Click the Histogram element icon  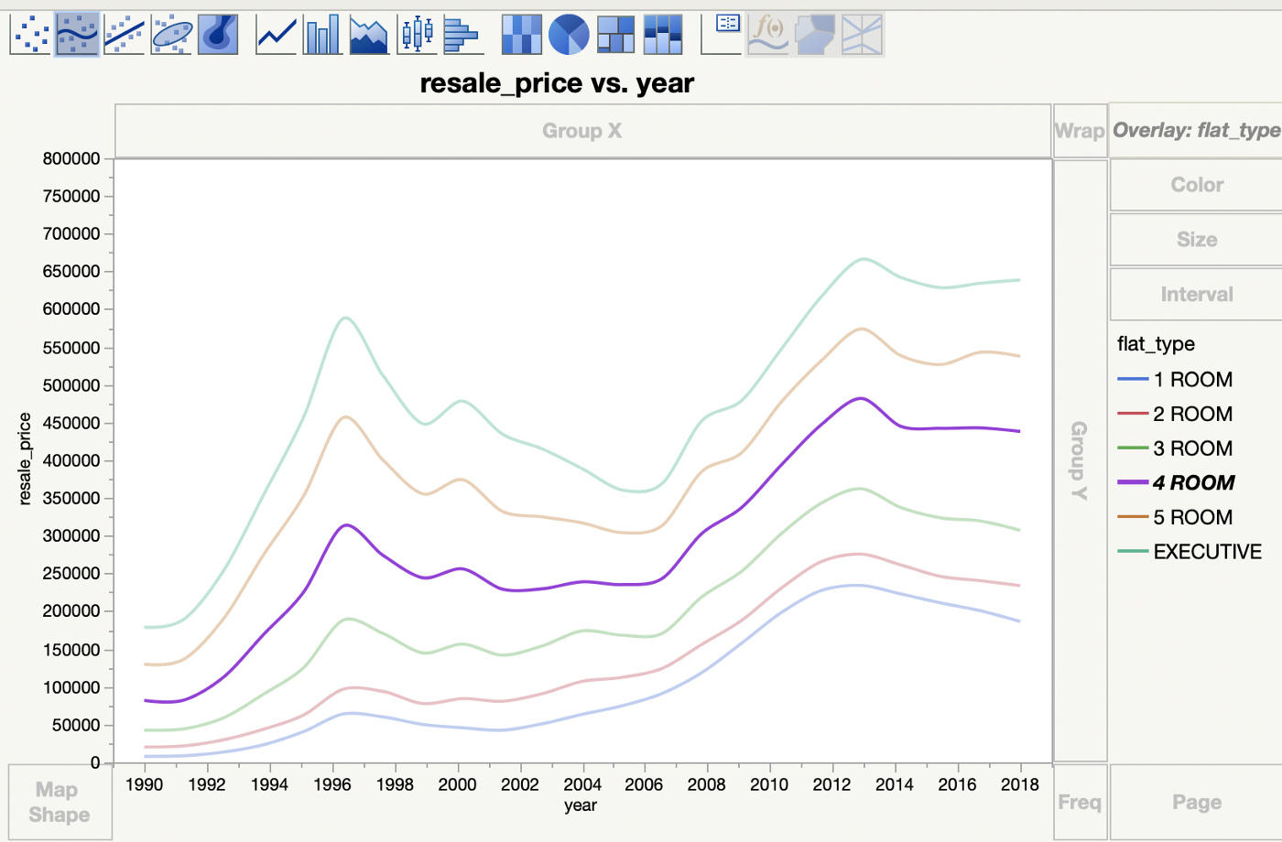pyautogui.click(x=463, y=35)
